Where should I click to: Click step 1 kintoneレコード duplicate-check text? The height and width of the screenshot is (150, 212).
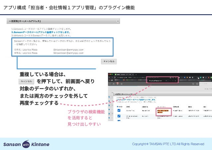[41, 29]
